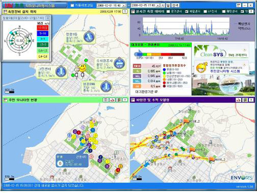Click the 그린센터 station wind arrow icon
This screenshot has height=193, width=257.
pyautogui.click(x=61, y=72)
